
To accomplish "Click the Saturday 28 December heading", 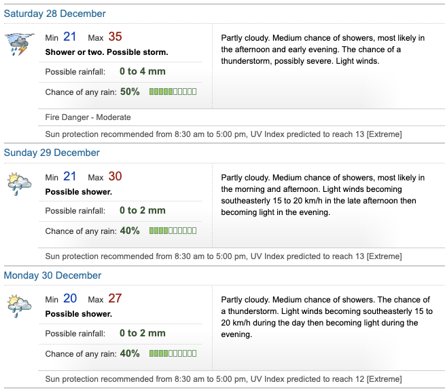I will pos(55,14).
